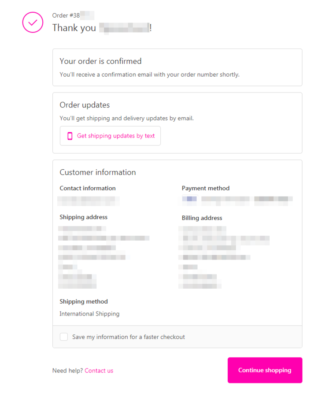Click the 'Order updates' heading
The width and height of the screenshot is (326, 405).
(85, 105)
